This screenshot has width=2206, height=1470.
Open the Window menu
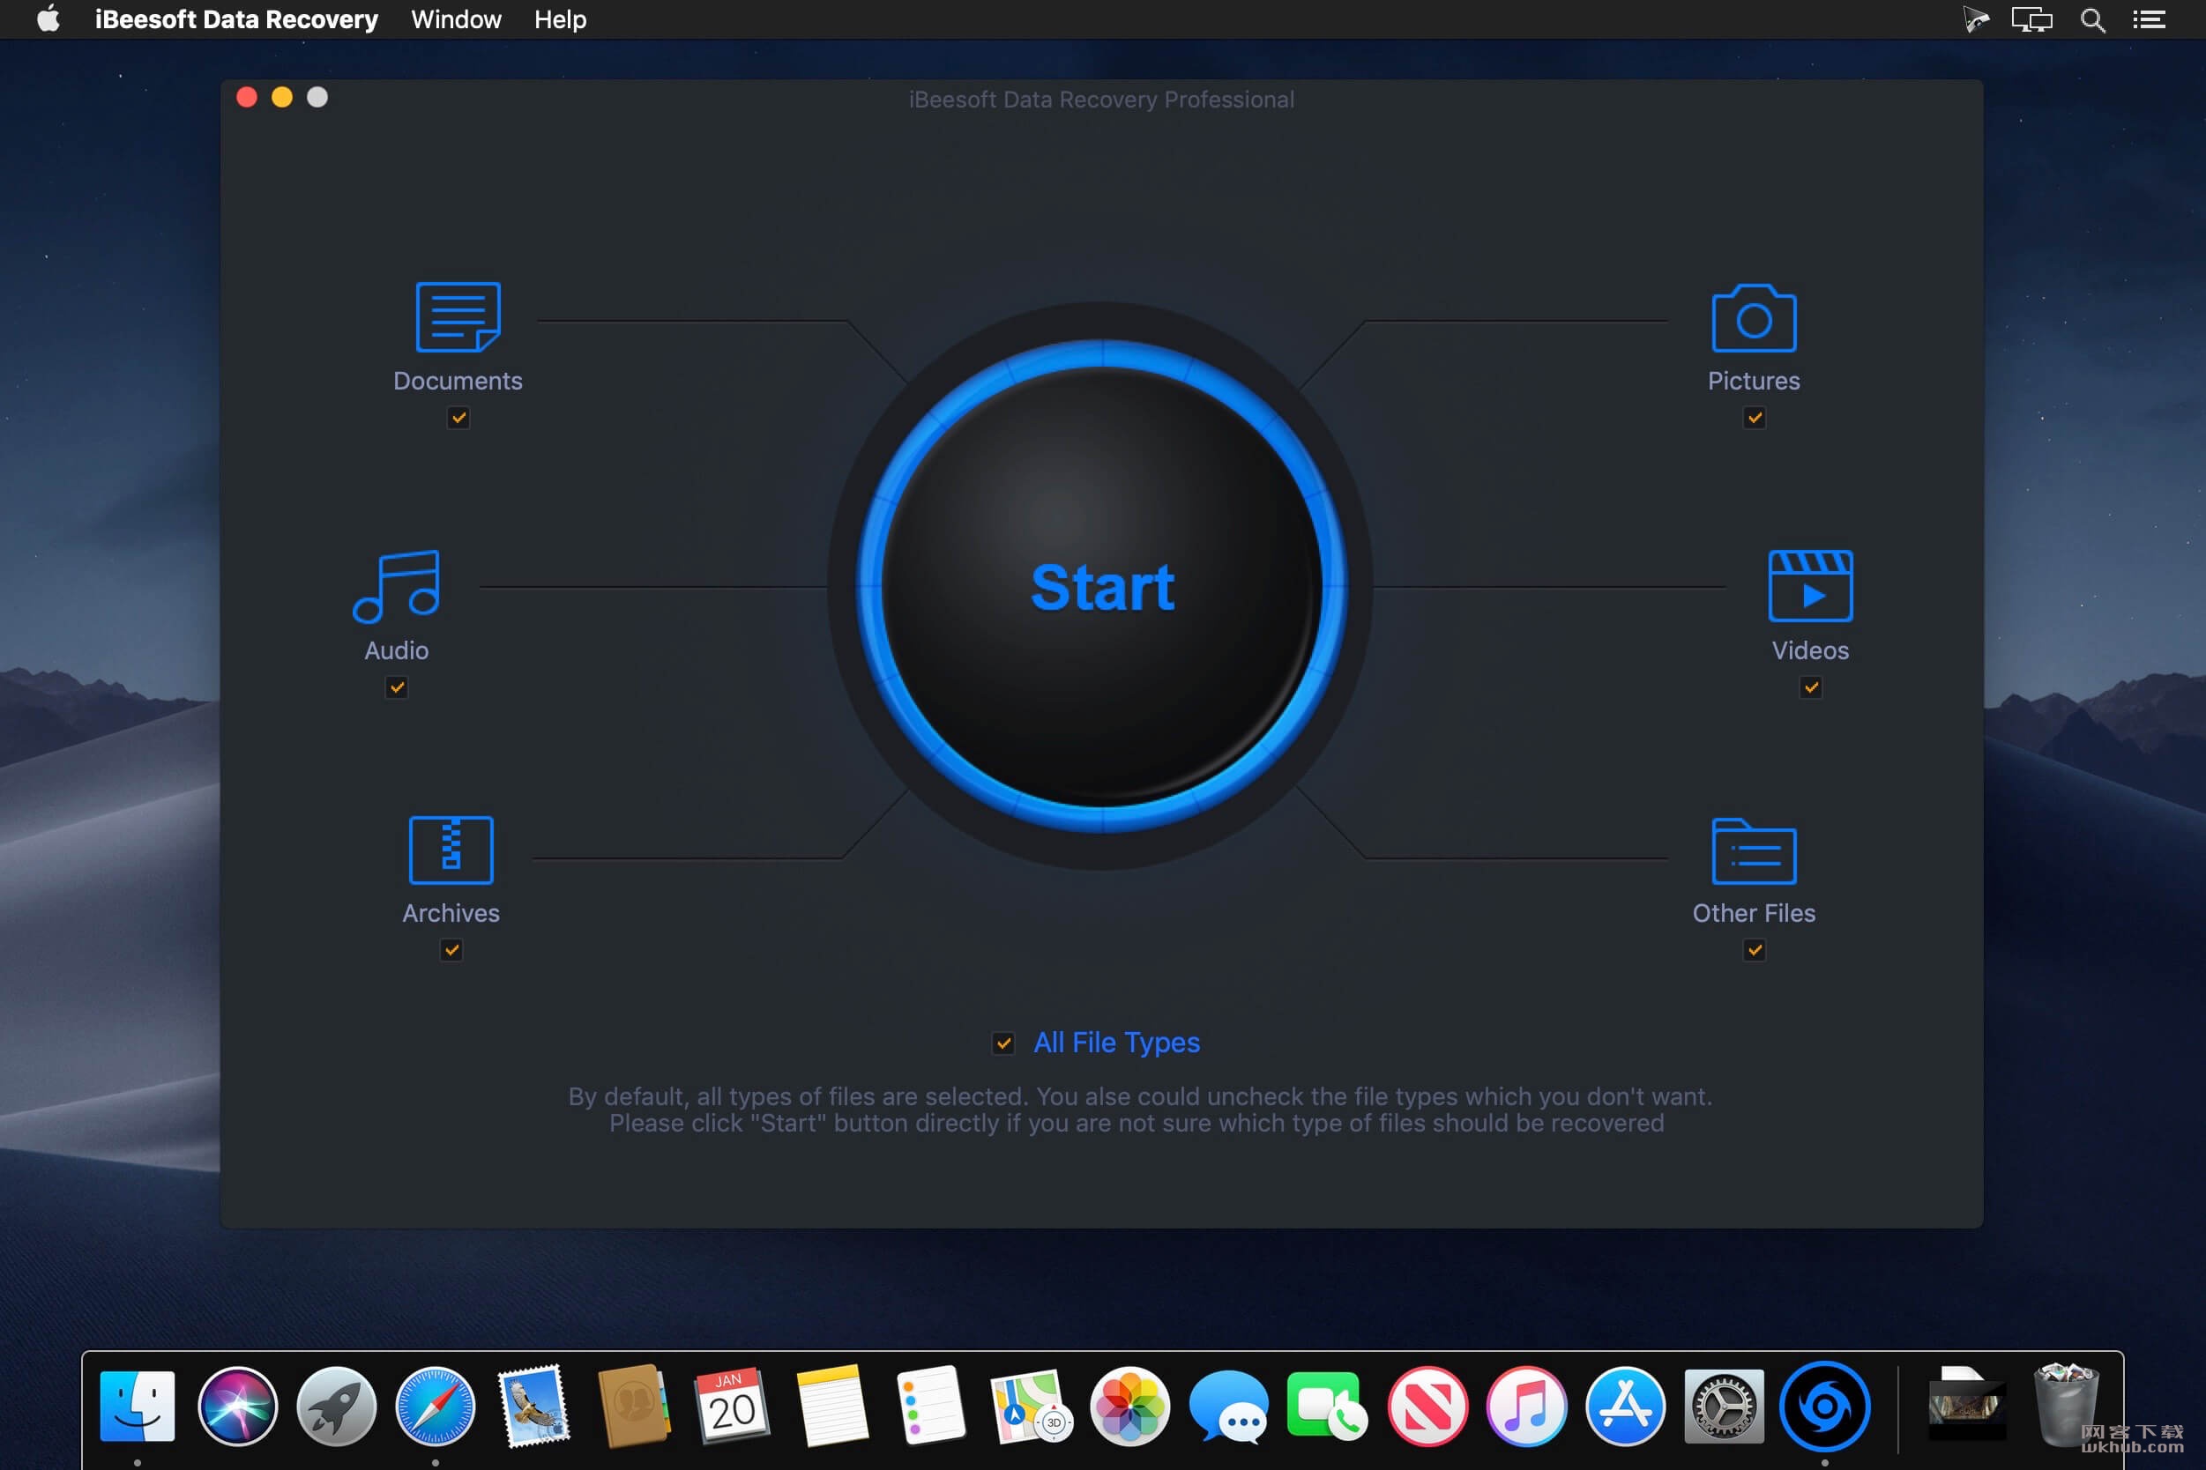(456, 19)
